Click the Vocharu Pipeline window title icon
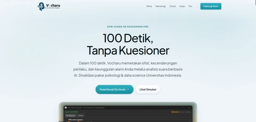This screenshot has width=256, height=122. tap(66, 107)
